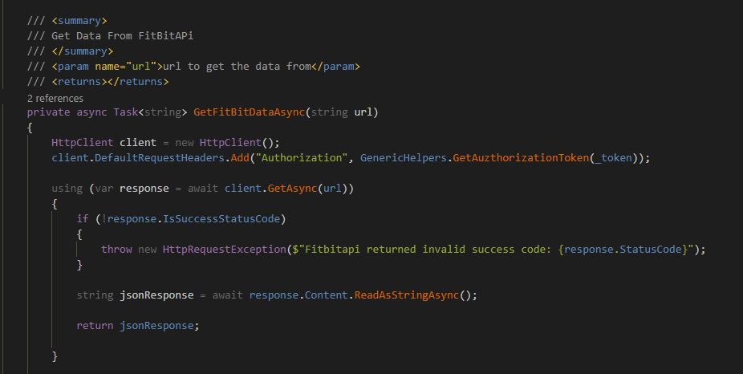Click 'Get Data From FitBitAPi' comment text

pyautogui.click(x=122, y=35)
